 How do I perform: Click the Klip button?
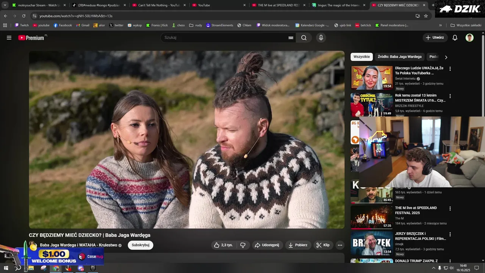tap(323, 245)
